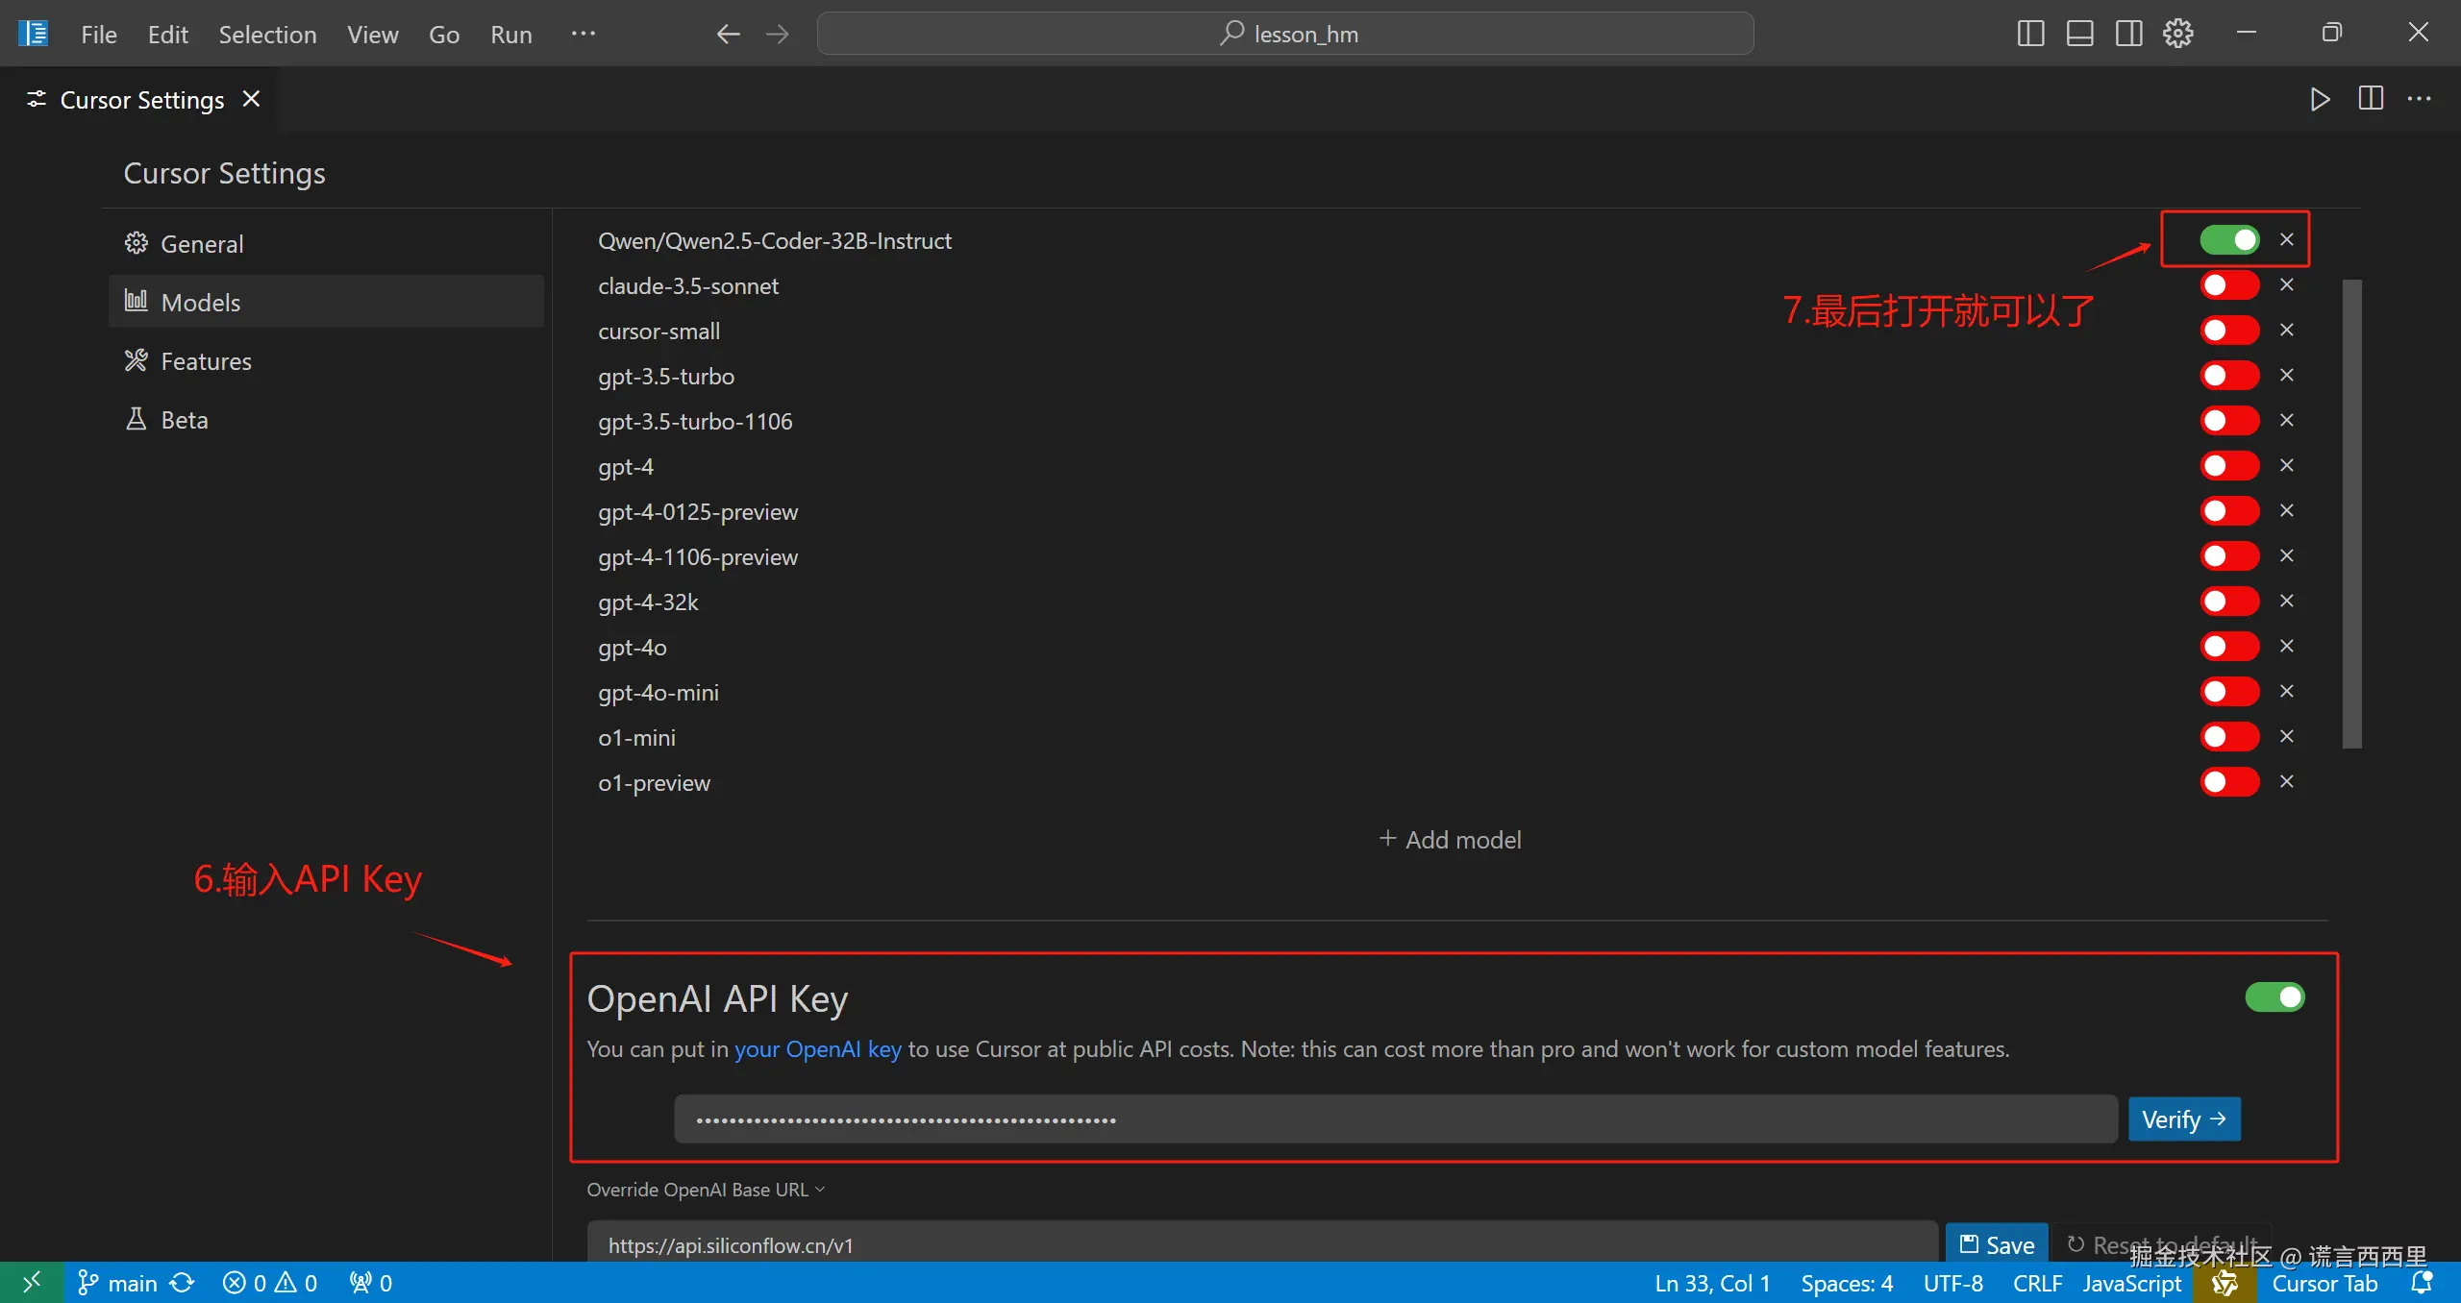The width and height of the screenshot is (2461, 1303).
Task: Open settings via title bar gear icon
Action: (x=2177, y=34)
